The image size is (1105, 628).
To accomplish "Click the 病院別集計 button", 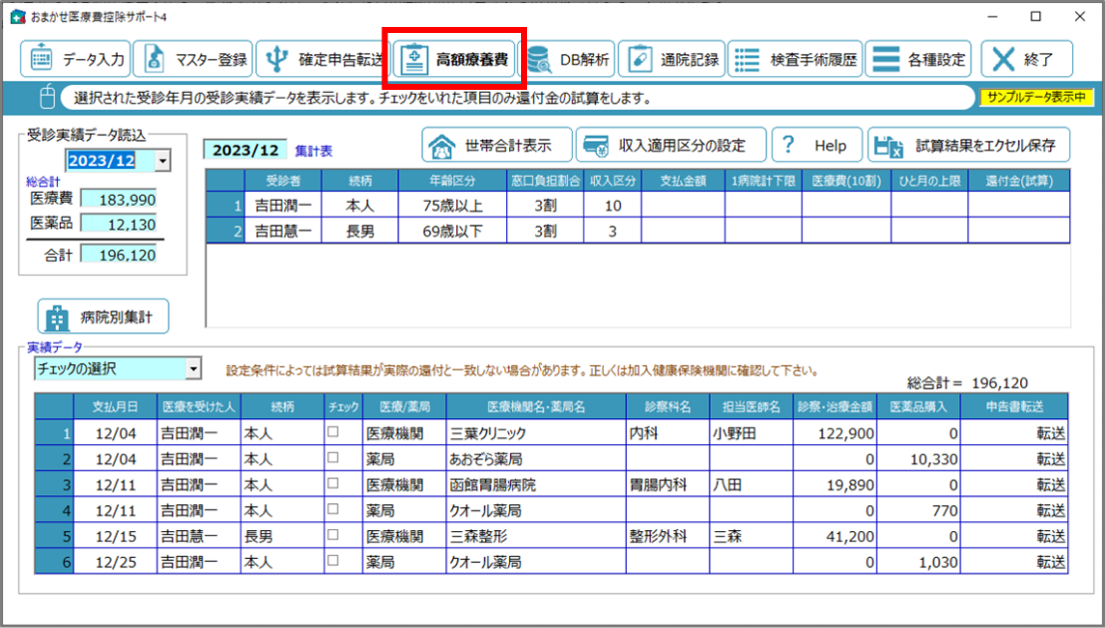I will (103, 317).
